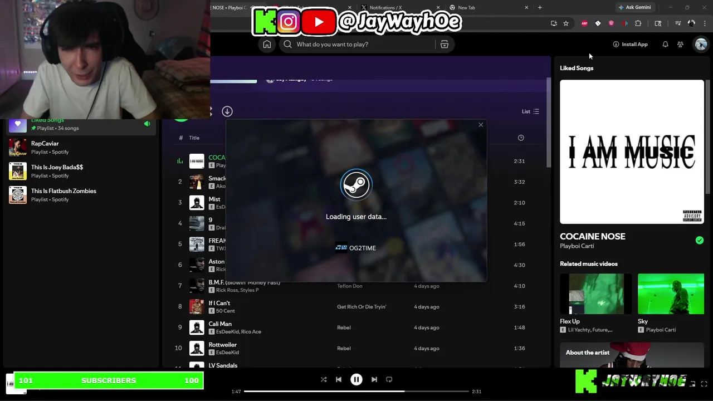Image resolution: width=713 pixels, height=401 pixels.
Task: Click the Chrome profile avatar
Action: coord(691,23)
